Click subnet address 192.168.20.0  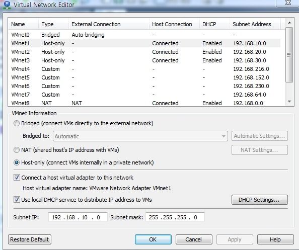pyautogui.click(x=250, y=52)
